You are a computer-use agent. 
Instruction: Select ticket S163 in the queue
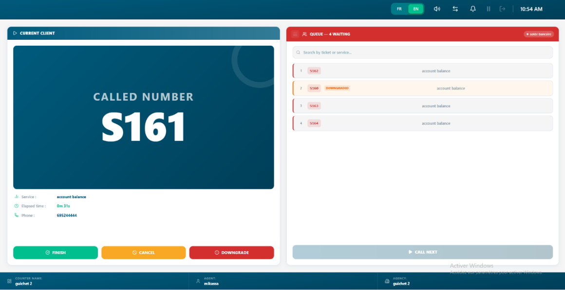[x=423, y=105]
